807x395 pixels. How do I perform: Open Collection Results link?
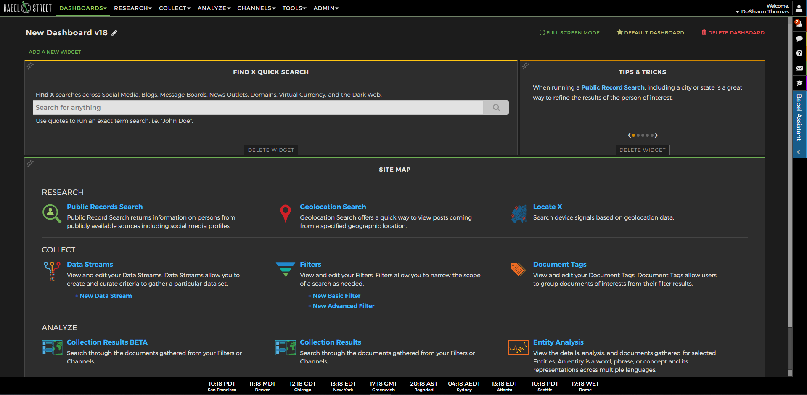pos(331,342)
